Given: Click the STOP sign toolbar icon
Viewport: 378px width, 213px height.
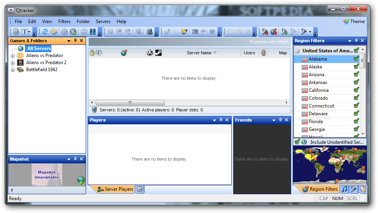Looking at the screenshot, I should [x=84, y=32].
